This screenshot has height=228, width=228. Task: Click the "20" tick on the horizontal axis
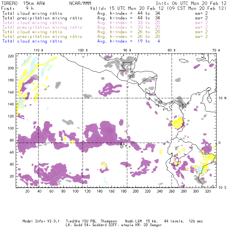[27, 191]
